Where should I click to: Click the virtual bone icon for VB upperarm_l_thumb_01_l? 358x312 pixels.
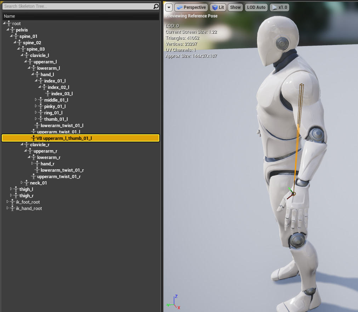[34, 138]
